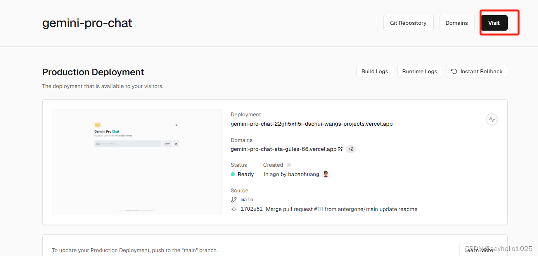Click the info icon next to Created
Image resolution: width=538 pixels, height=256 pixels.
(x=289, y=165)
